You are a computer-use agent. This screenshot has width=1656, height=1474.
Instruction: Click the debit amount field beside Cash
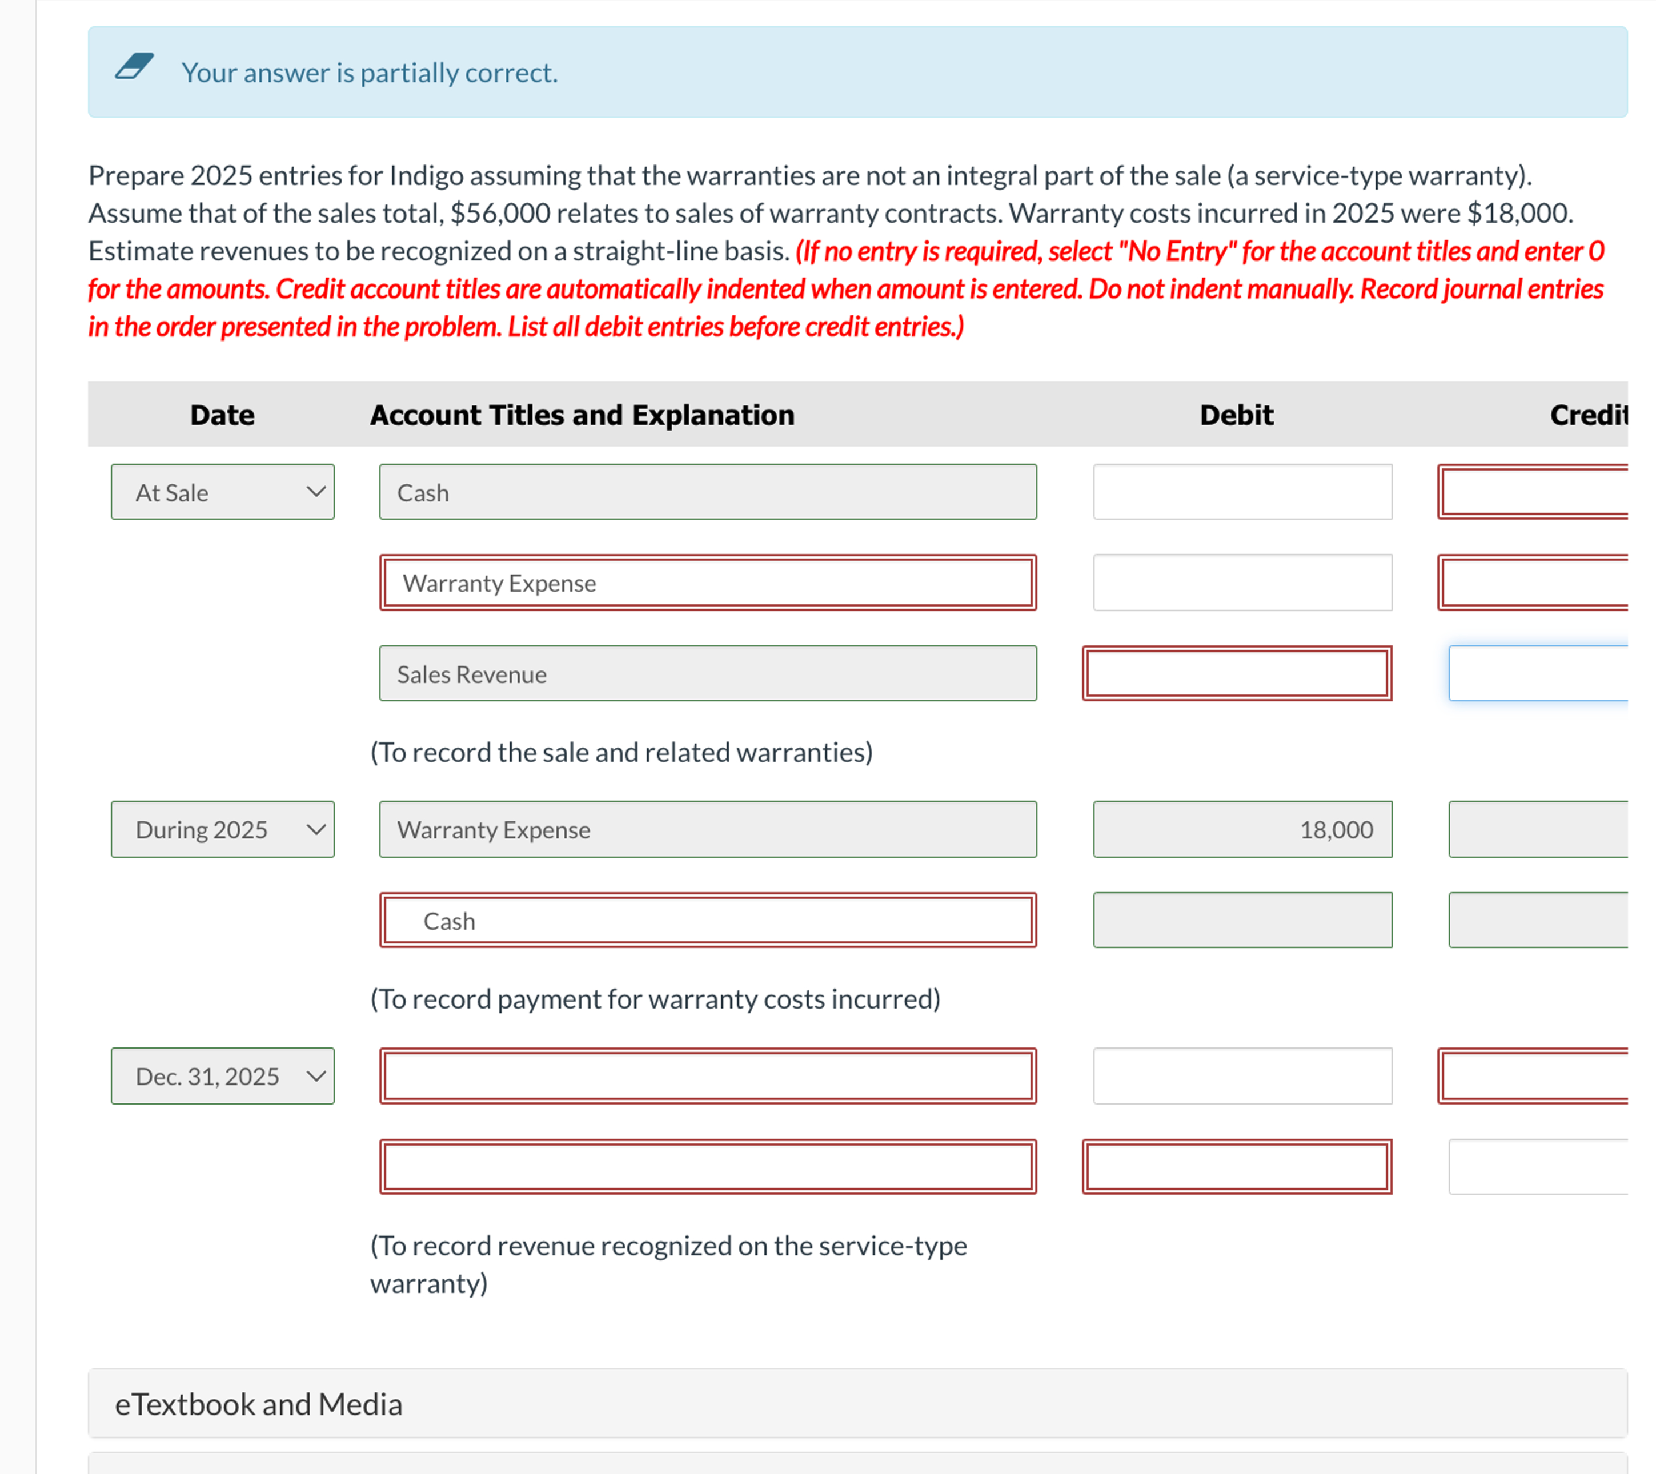(1242, 492)
